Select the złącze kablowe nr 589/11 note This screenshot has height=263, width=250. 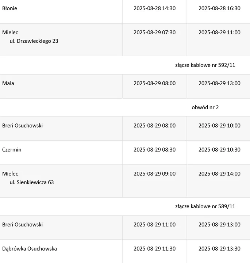click(x=205, y=206)
